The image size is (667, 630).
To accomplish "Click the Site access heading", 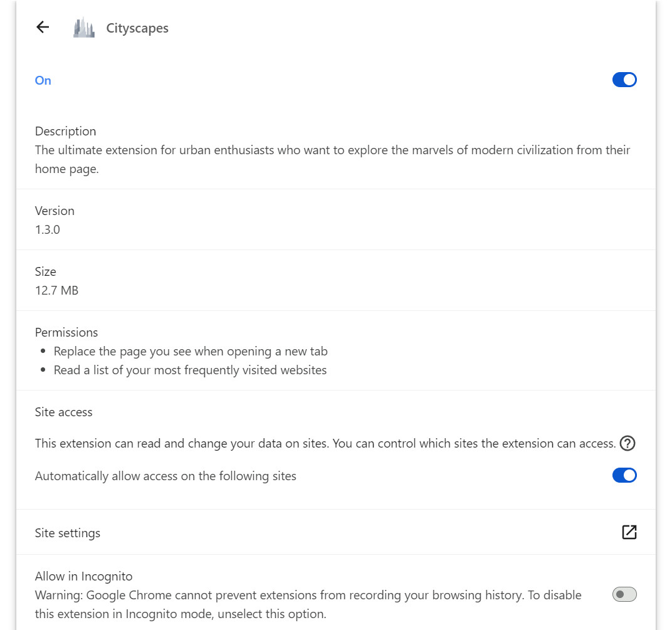I will point(64,412).
